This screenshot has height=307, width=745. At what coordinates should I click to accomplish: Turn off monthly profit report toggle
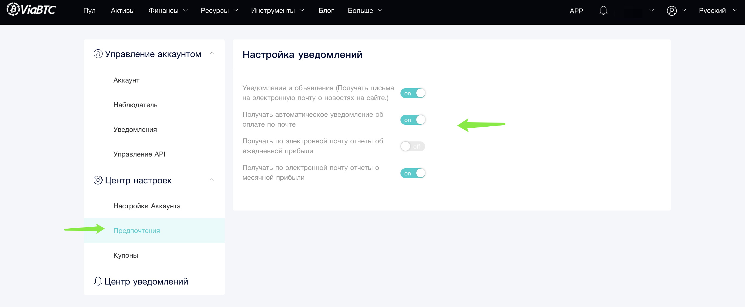413,173
